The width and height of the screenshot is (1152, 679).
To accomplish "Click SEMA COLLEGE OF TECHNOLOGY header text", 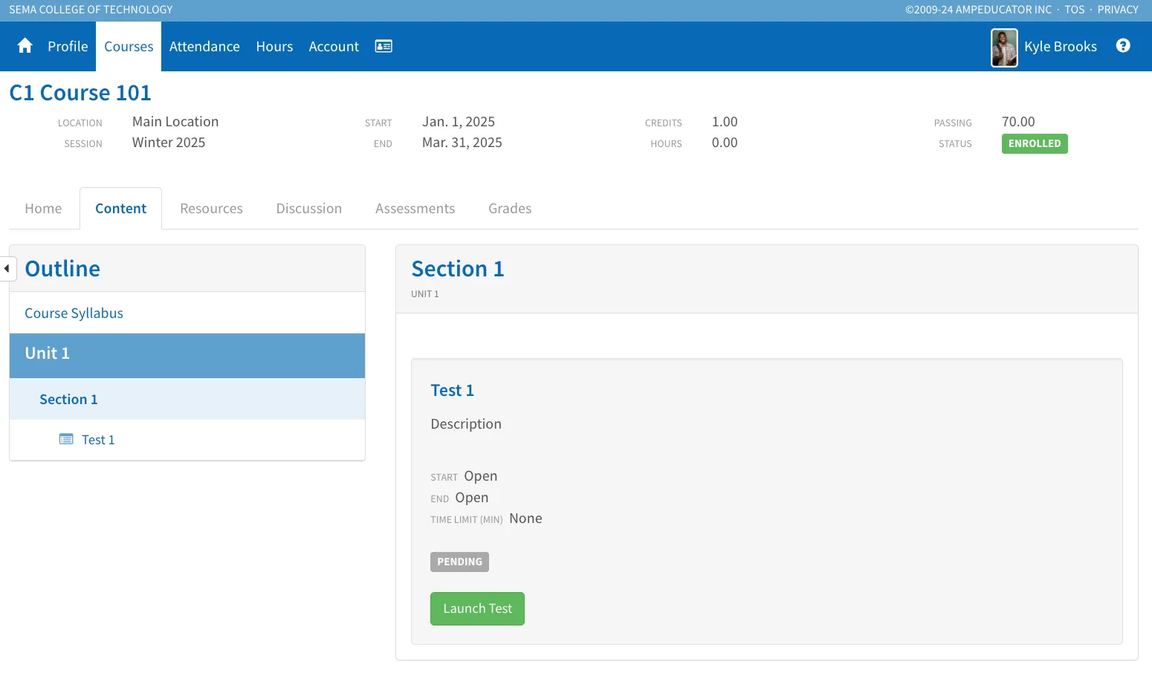I will pyautogui.click(x=91, y=10).
